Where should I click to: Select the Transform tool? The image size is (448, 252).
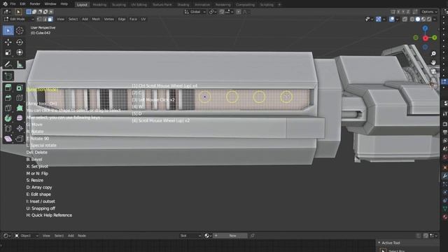20,52
